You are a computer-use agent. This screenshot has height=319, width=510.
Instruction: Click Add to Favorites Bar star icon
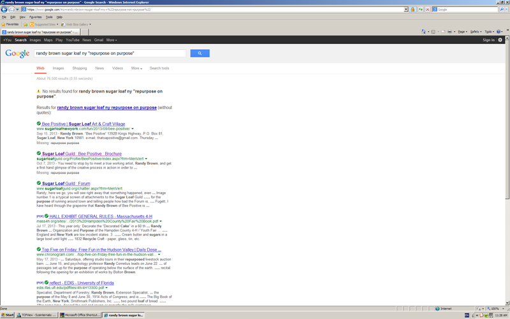[25, 24]
